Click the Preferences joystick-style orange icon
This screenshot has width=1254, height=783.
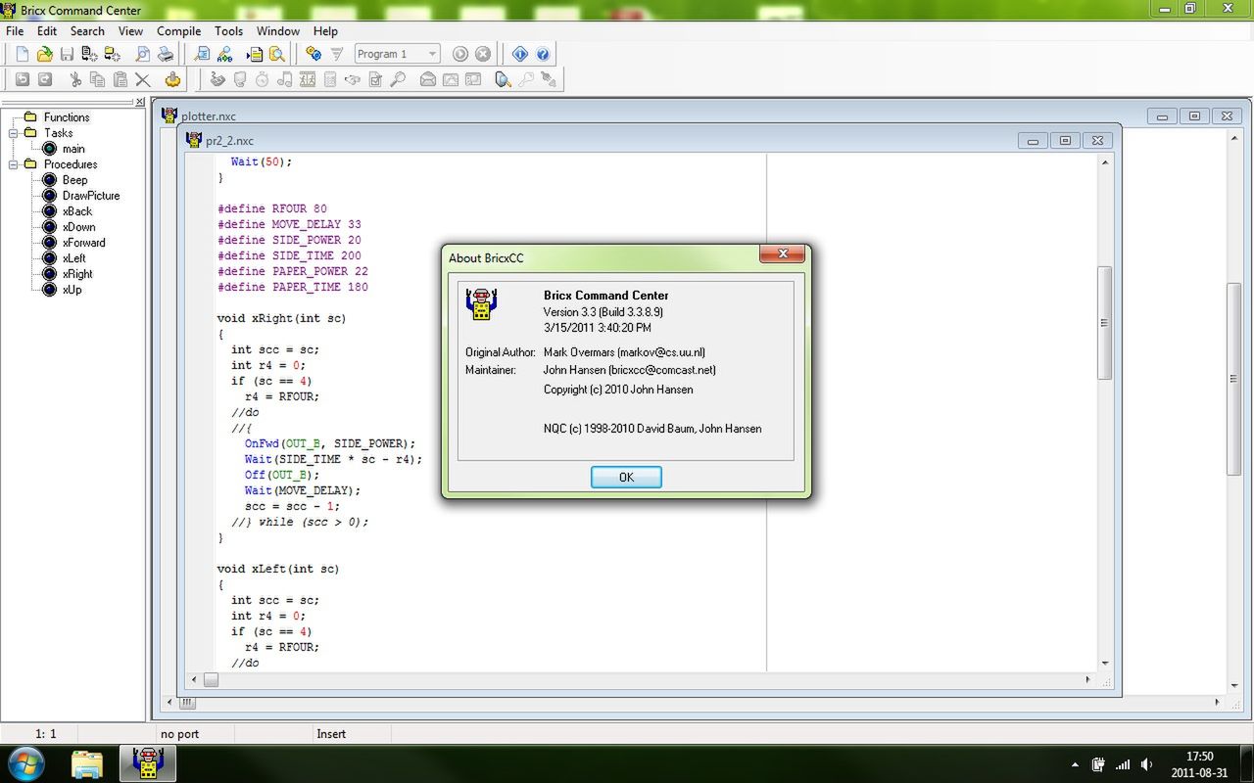pos(172,79)
